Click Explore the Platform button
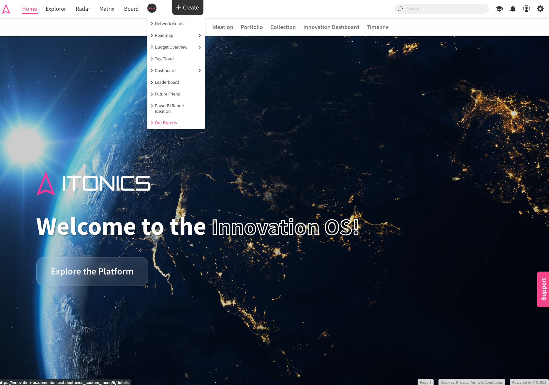549x385 pixels. pyautogui.click(x=92, y=272)
